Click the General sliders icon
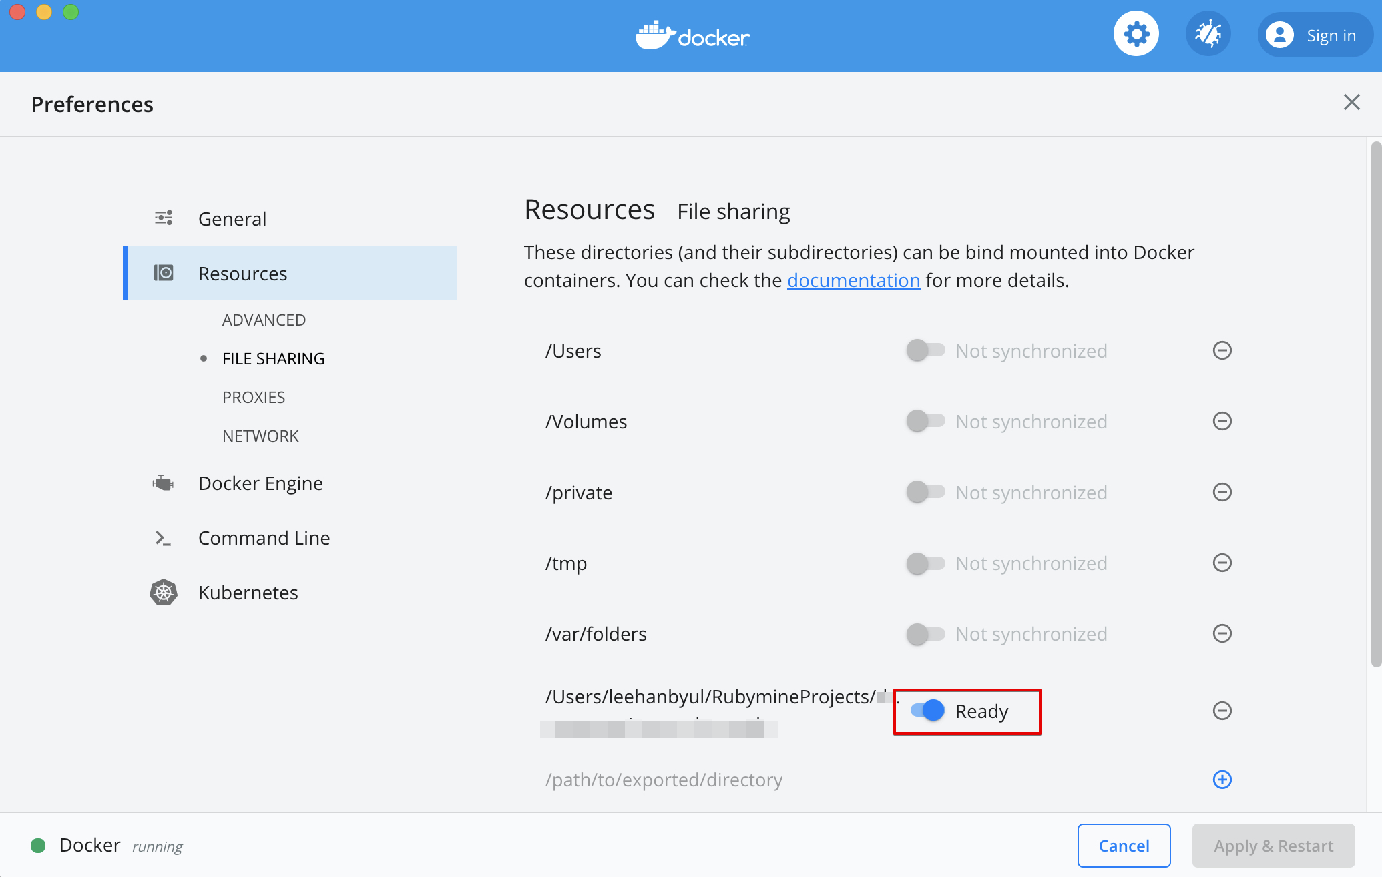The height and width of the screenshot is (877, 1382). (164, 218)
